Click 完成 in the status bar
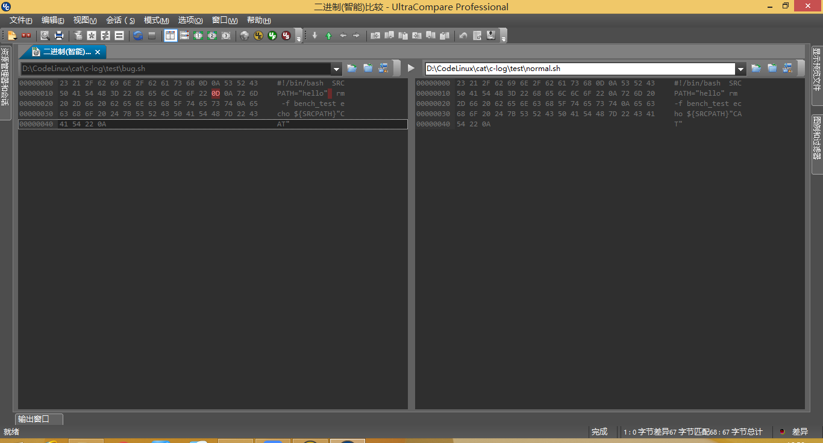The image size is (823, 443). click(599, 432)
